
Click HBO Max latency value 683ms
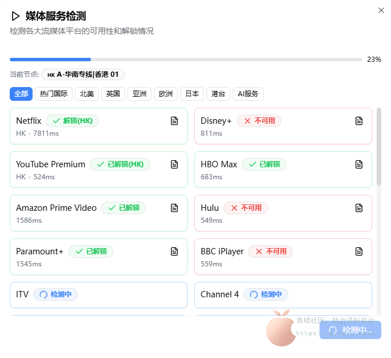click(212, 177)
